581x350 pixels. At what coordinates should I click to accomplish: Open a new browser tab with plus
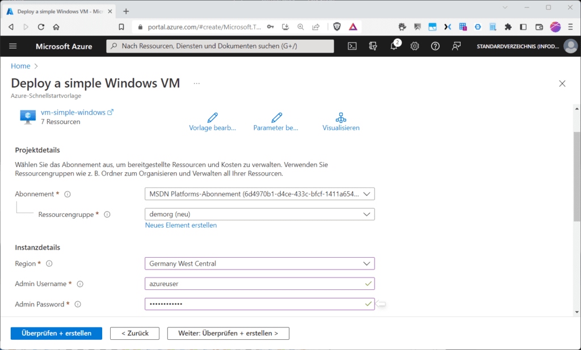pos(126,11)
